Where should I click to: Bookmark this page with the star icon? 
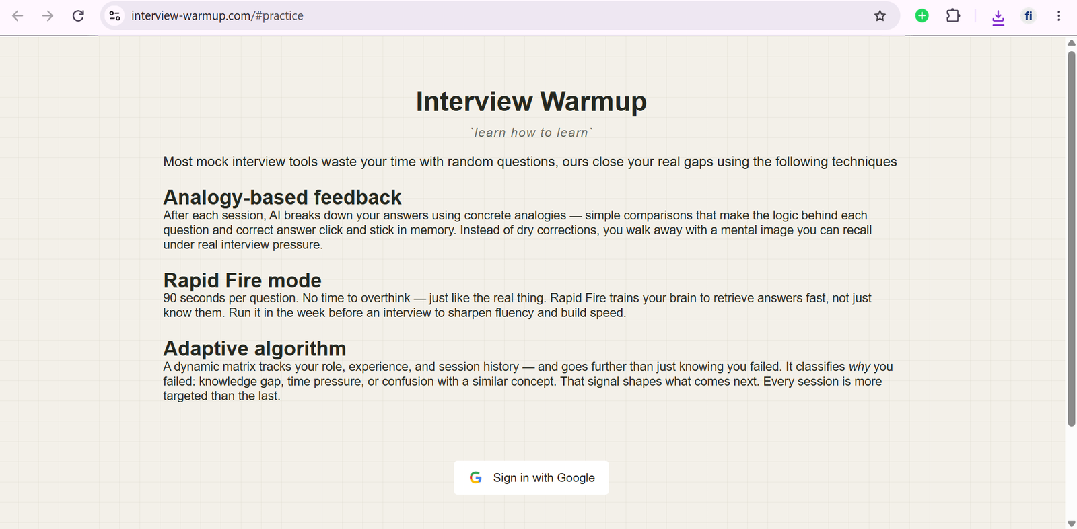[x=880, y=15]
